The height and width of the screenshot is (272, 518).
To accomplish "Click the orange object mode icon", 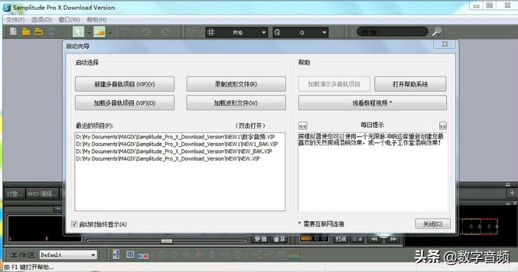I will point(99,32).
